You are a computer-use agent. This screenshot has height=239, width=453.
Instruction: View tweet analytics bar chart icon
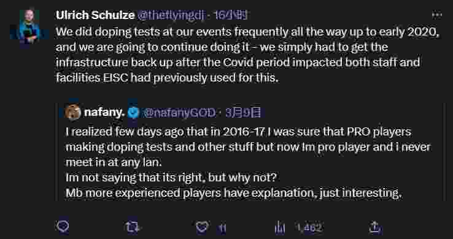coord(280,228)
